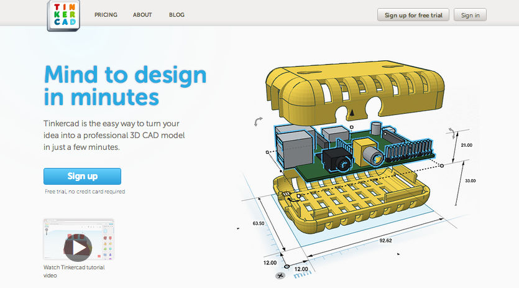Screen dimensions: 519x288
Task: Click the rotation arrow near 21.00 dimension
Action: (x=452, y=133)
